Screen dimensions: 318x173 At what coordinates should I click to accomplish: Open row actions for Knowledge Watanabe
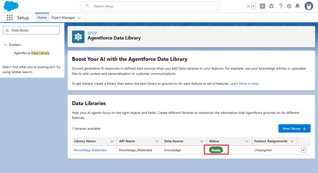304,150
